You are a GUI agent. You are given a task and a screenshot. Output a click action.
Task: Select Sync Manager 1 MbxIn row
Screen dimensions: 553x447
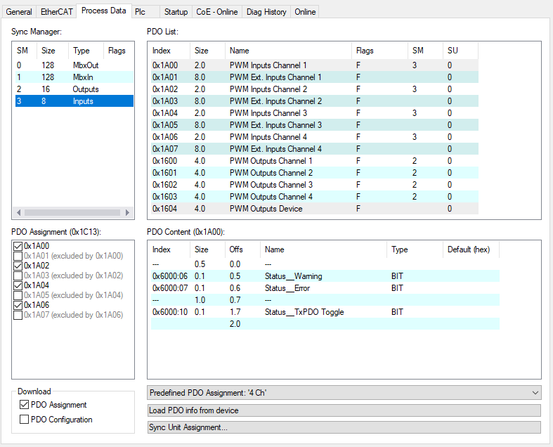point(74,77)
